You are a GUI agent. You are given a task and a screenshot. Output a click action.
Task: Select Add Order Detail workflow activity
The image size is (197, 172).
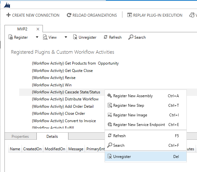tap(63, 106)
